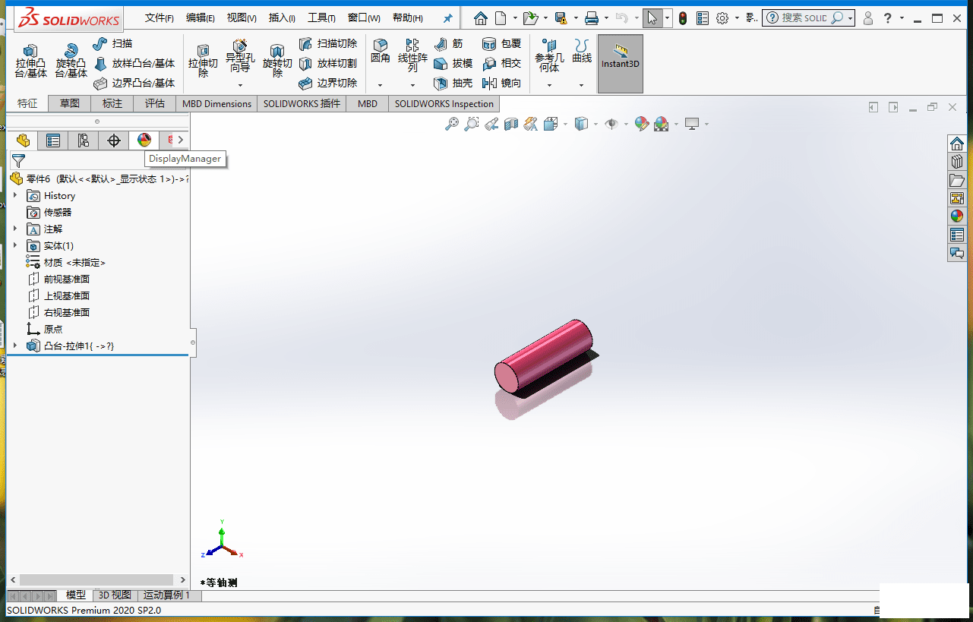Open the 编辑(E) menu
973x622 pixels.
[x=201, y=18]
